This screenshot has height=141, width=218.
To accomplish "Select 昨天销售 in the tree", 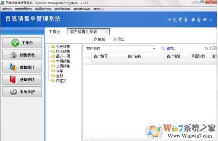I will pyautogui.click(x=63, y=51).
